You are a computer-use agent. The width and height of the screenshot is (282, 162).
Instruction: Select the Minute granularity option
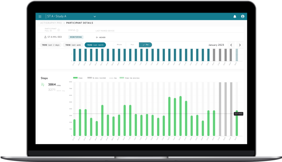tap(119, 45)
